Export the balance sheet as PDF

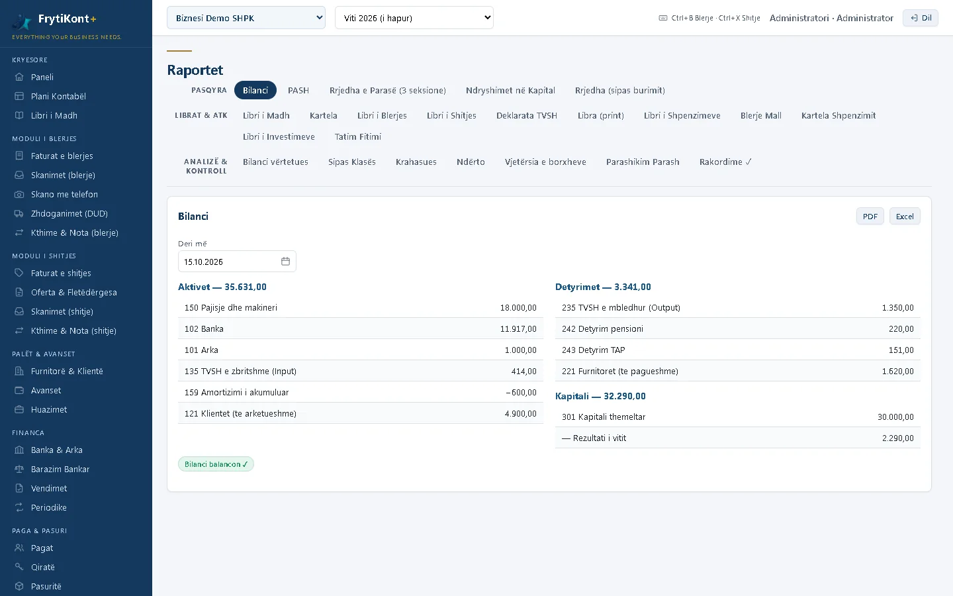[x=870, y=217]
